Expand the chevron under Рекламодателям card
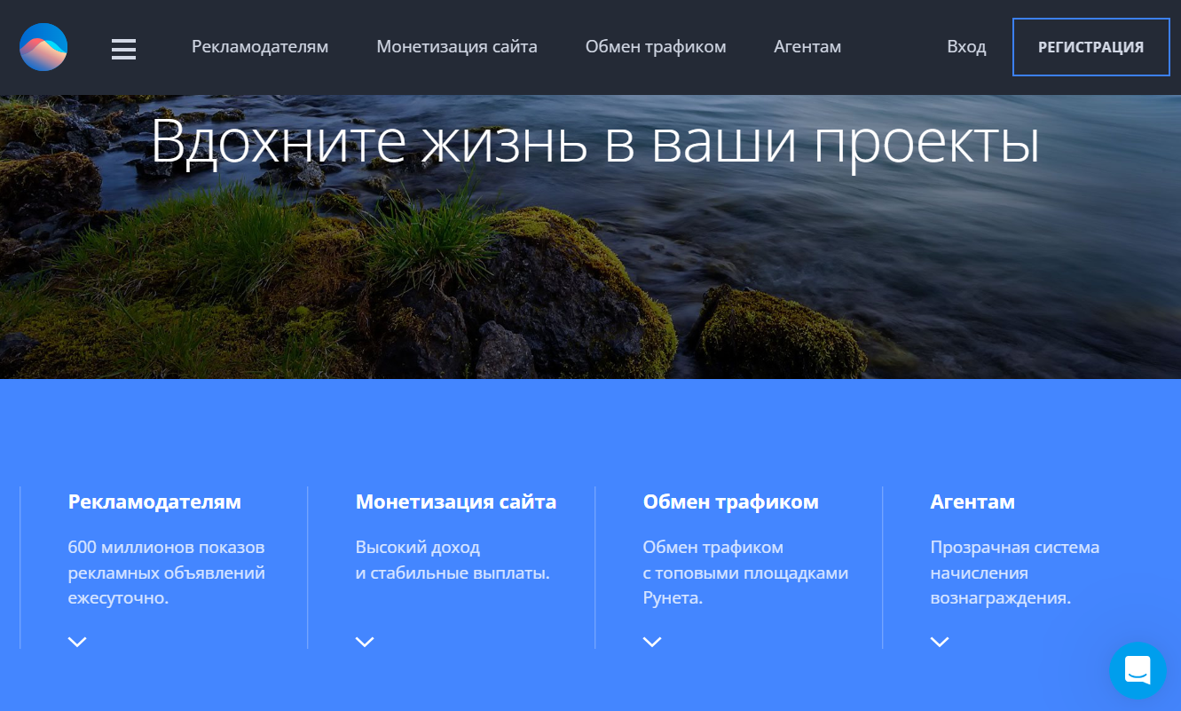The image size is (1181, 711). [x=77, y=642]
